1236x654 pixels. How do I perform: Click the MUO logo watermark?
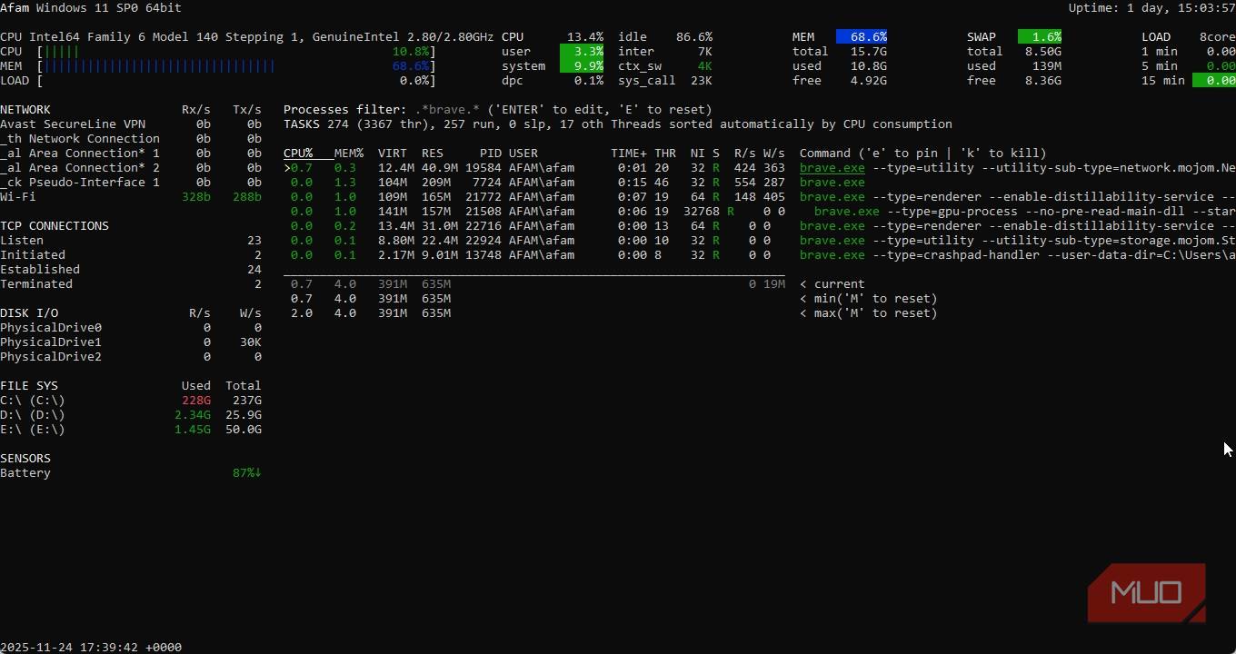click(1146, 593)
